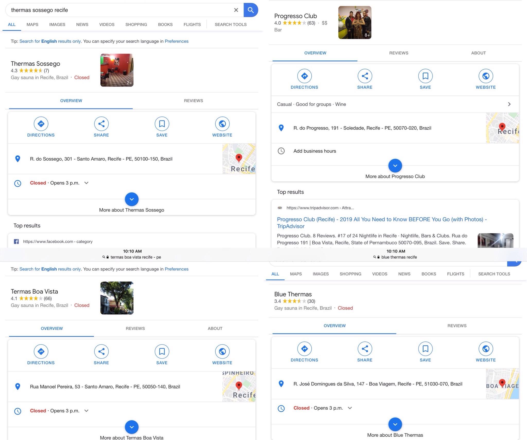Image resolution: width=527 pixels, height=440 pixels.
Task: Click Share icon for Termas Boa Vista
Action: pos(101,351)
